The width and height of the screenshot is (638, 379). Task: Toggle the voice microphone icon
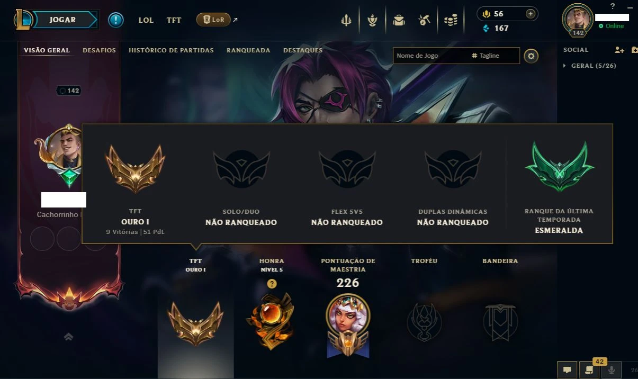[x=612, y=370]
